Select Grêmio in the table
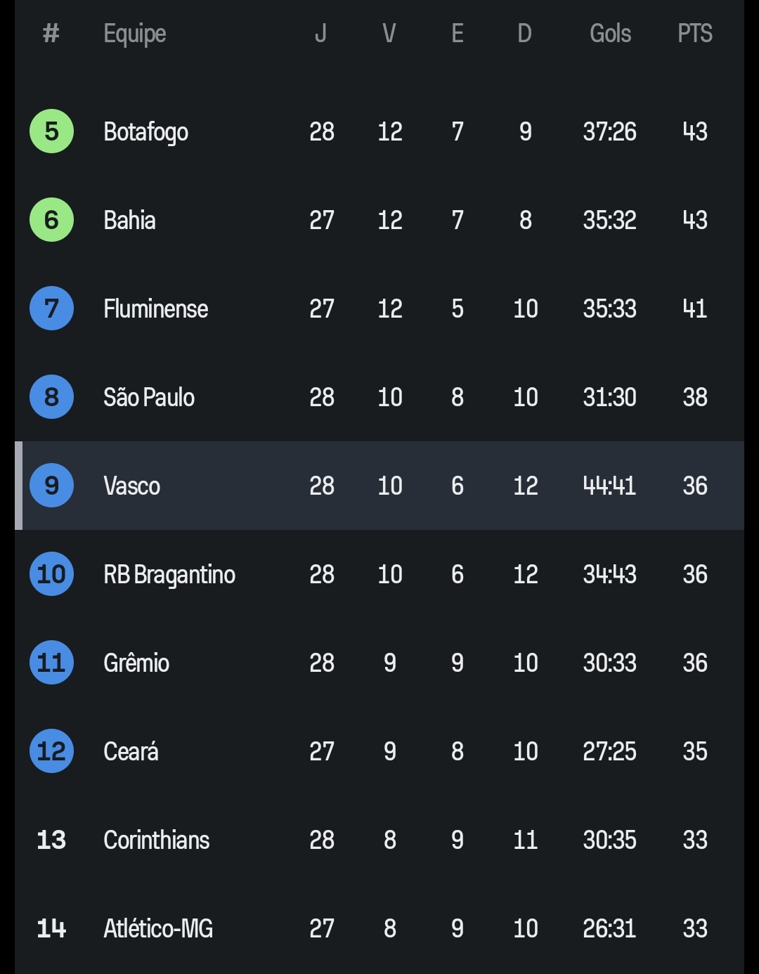759x974 pixels. pos(136,663)
